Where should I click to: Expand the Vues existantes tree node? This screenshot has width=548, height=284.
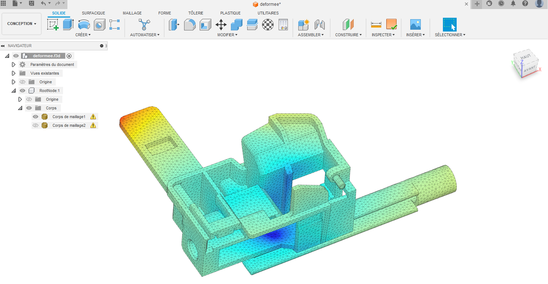[x=14, y=73]
